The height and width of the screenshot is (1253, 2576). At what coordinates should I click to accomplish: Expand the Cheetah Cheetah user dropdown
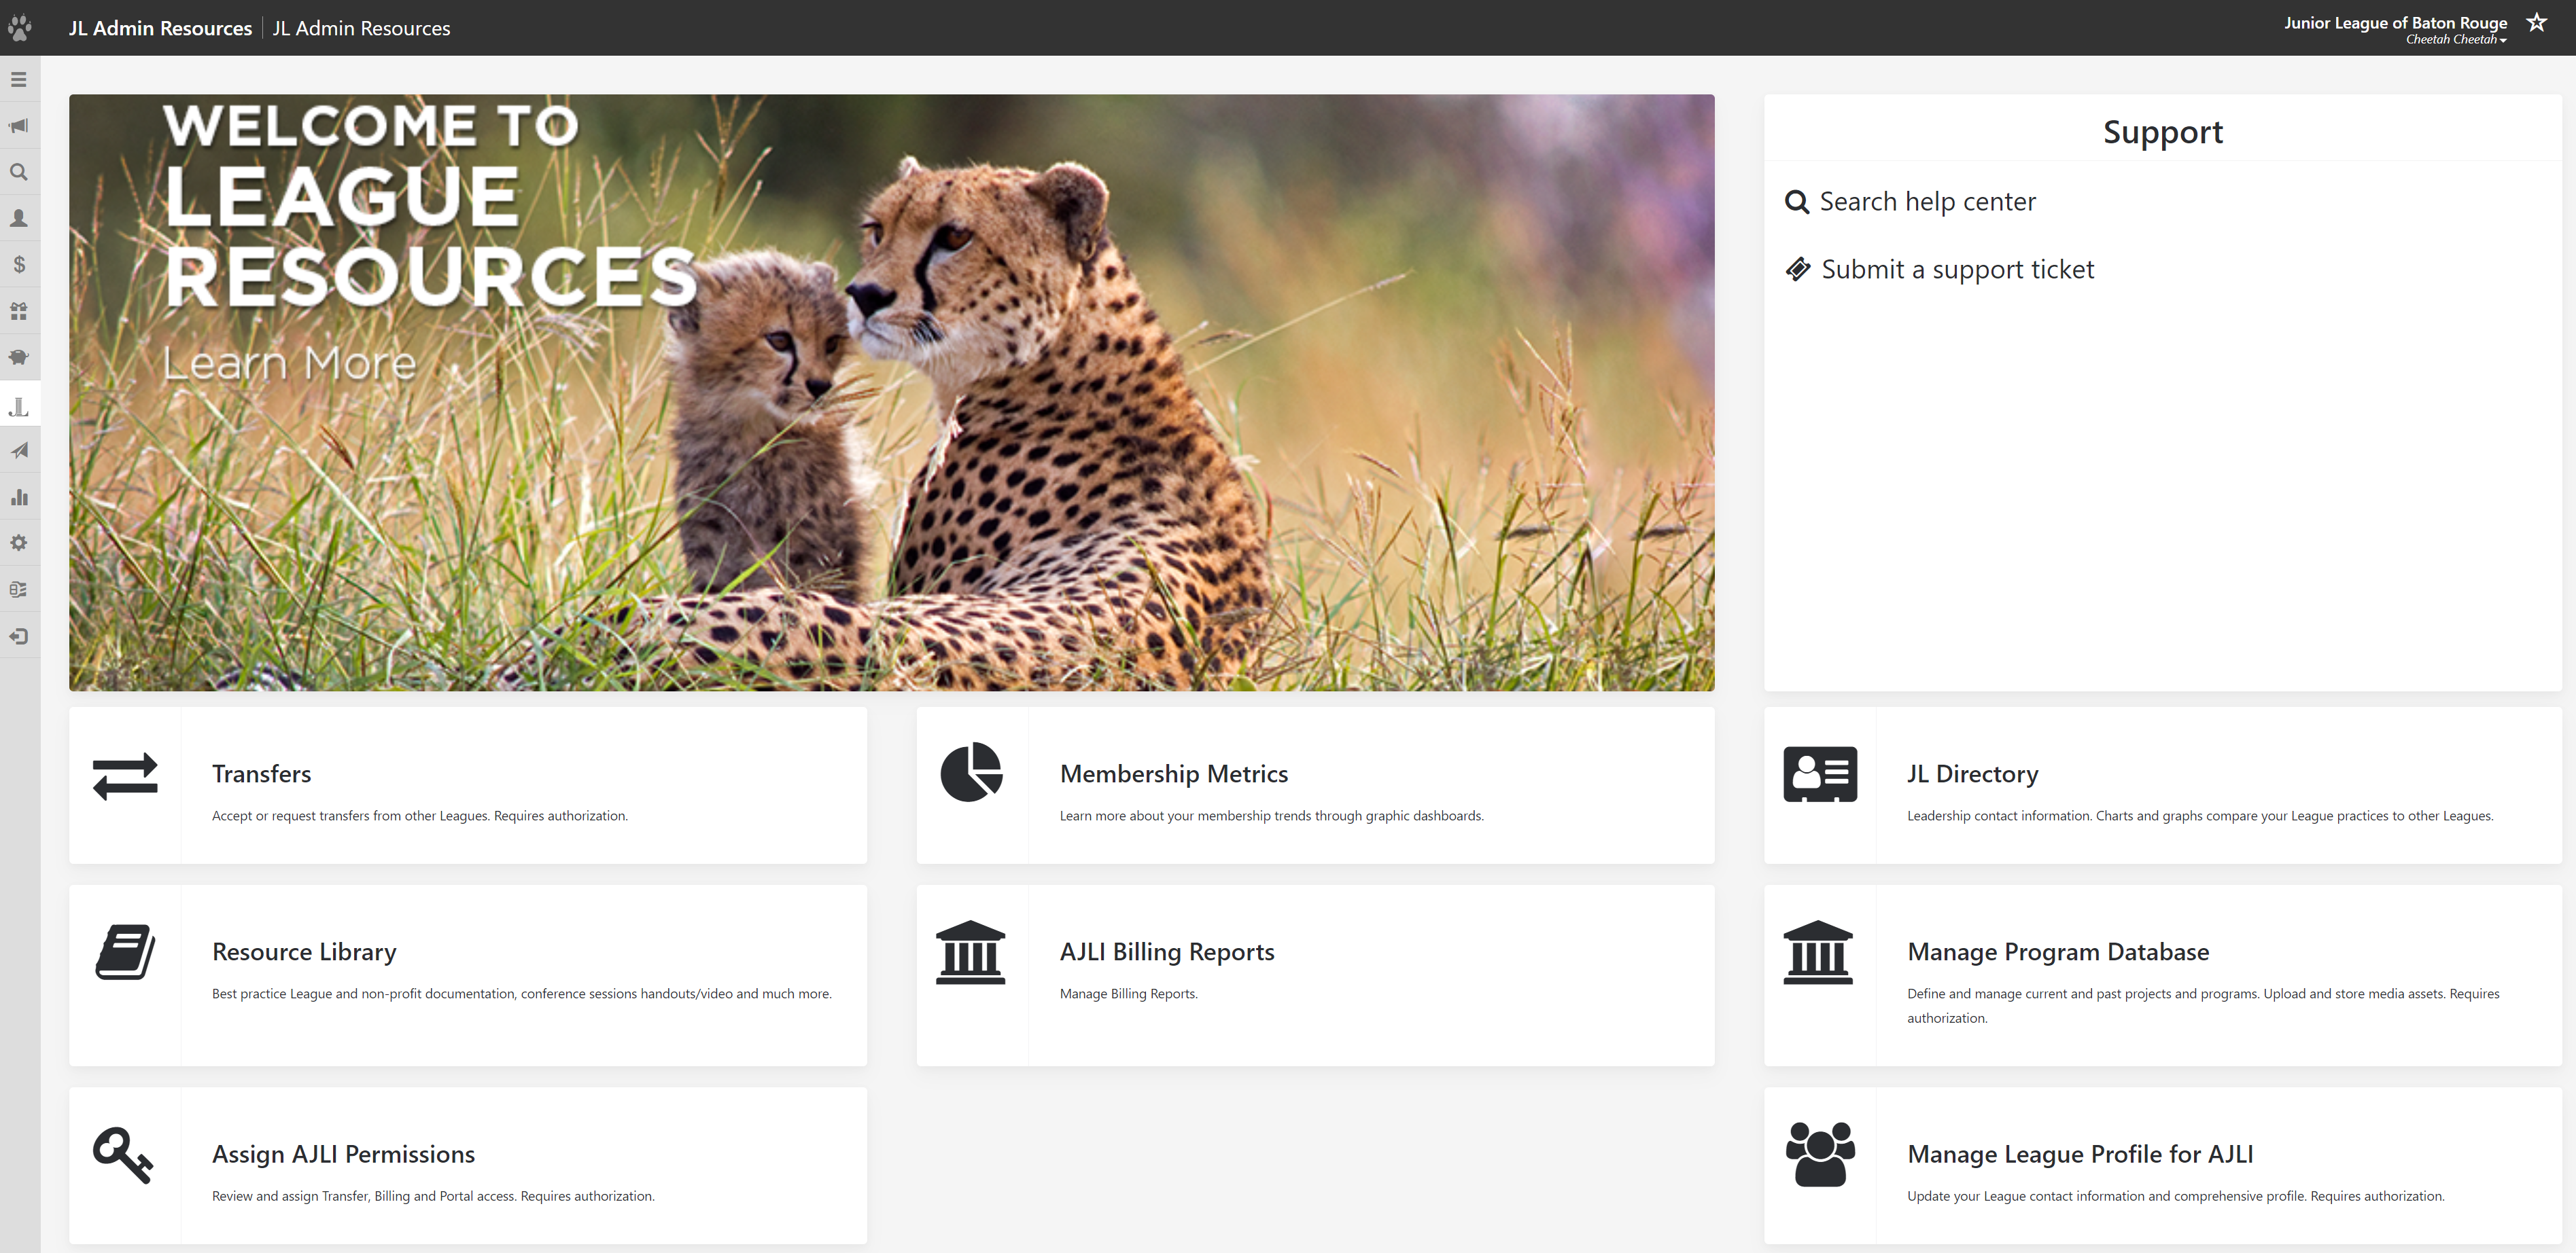pyautogui.click(x=2455, y=40)
